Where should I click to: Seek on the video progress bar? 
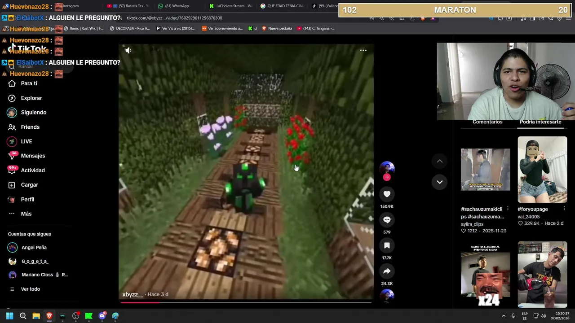(x=246, y=302)
